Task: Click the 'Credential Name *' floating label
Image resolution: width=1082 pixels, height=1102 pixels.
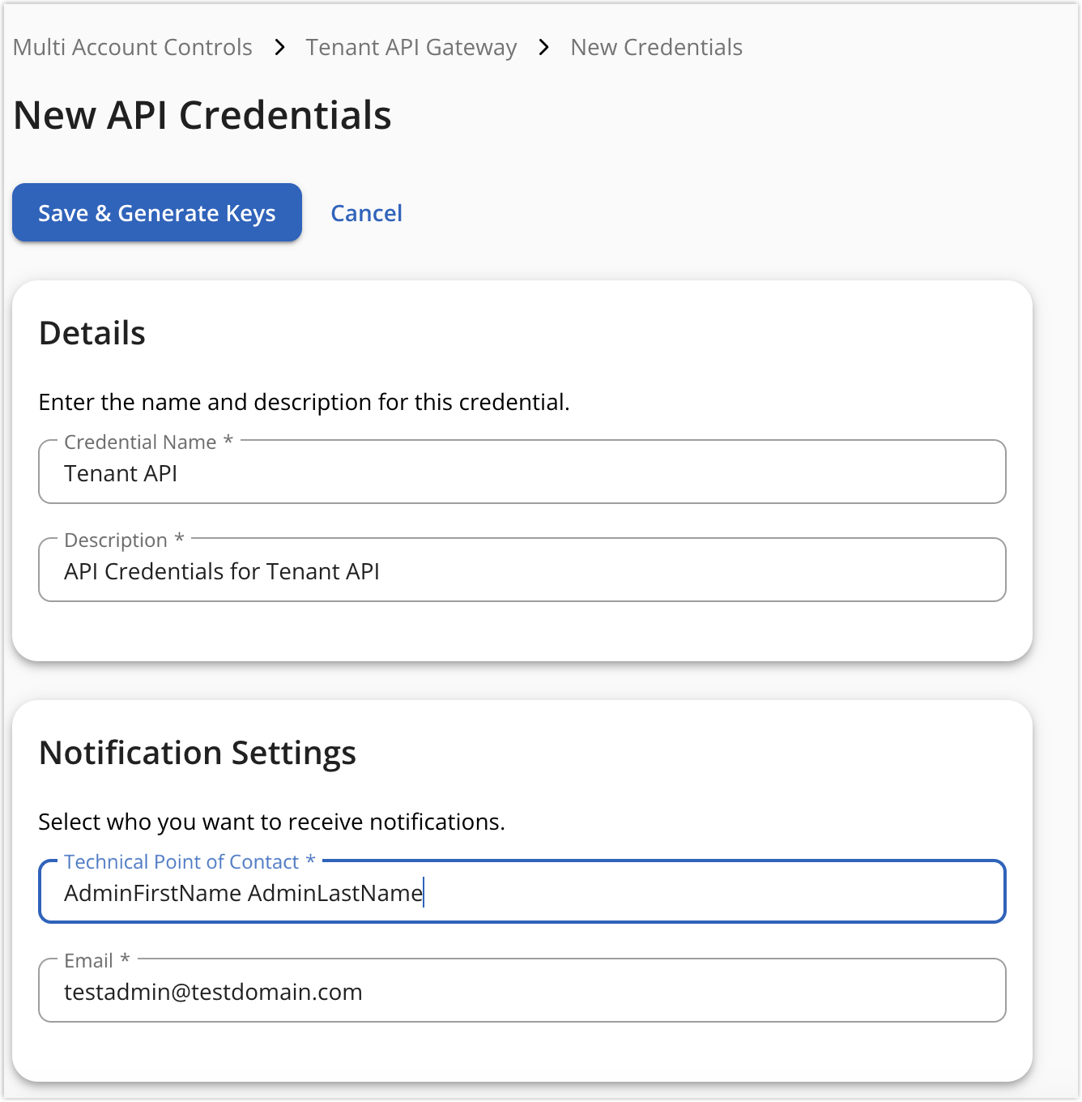Action: [x=148, y=442]
